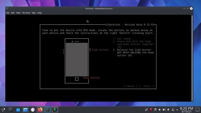Click the microphone tray icon
The width and height of the screenshot is (201, 113).
click(x=168, y=110)
